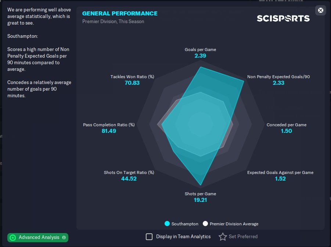Viewport: 331px width, 247px height.
Task: Select Tackles Won Ratio stat
Action: click(x=132, y=80)
